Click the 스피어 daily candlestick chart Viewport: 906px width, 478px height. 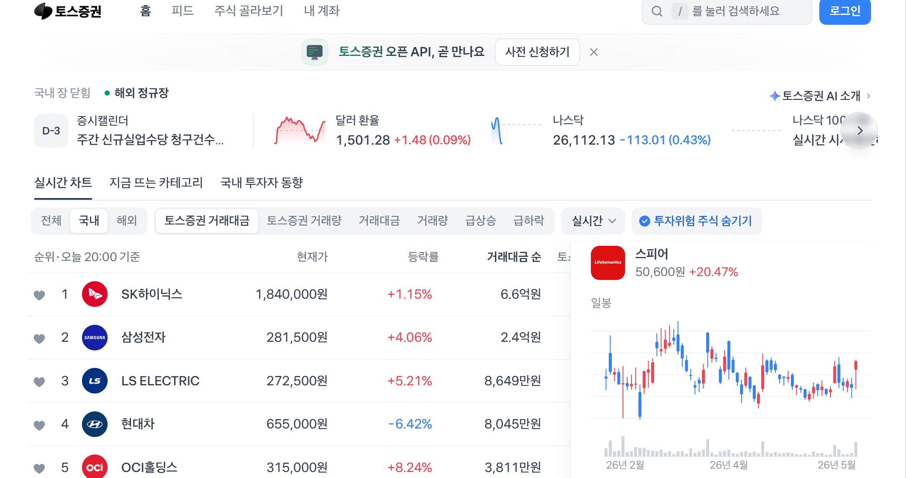[x=731, y=370]
